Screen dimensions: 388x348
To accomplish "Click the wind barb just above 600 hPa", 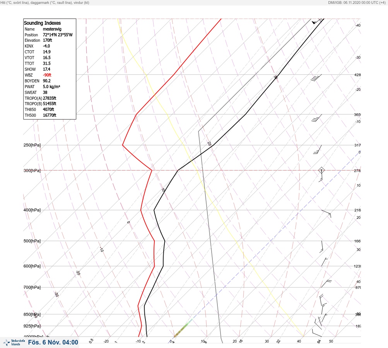I will tap(325, 262).
